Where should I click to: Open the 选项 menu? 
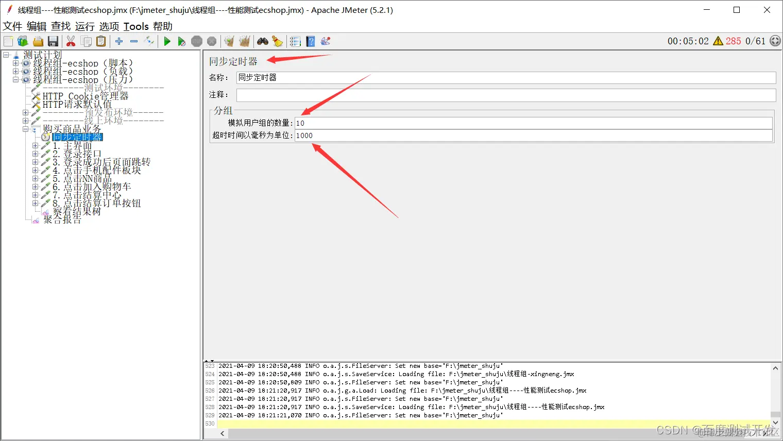109,26
